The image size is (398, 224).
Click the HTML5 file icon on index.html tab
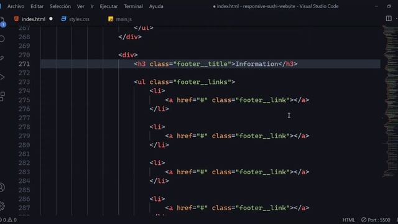17,19
